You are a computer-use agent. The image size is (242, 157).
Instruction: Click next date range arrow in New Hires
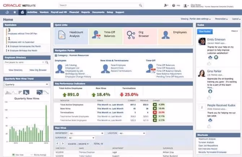tap(62, 143)
